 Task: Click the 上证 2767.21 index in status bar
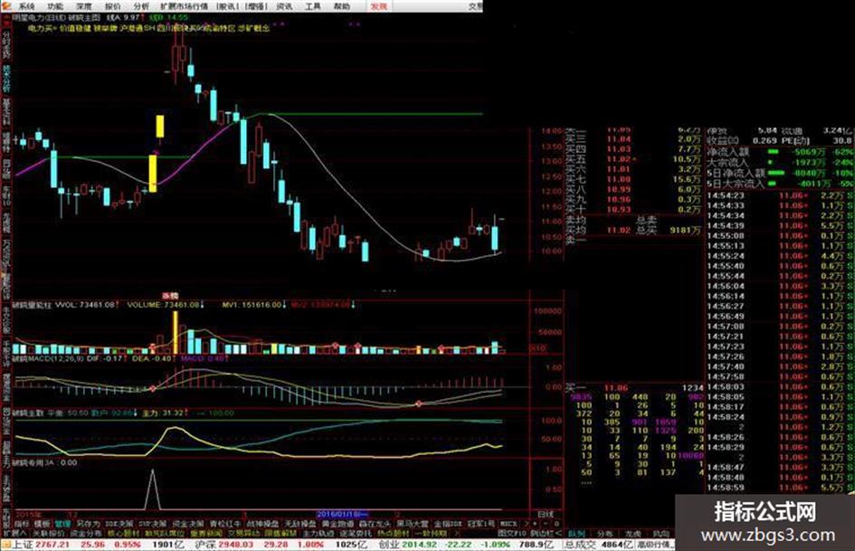click(41, 545)
